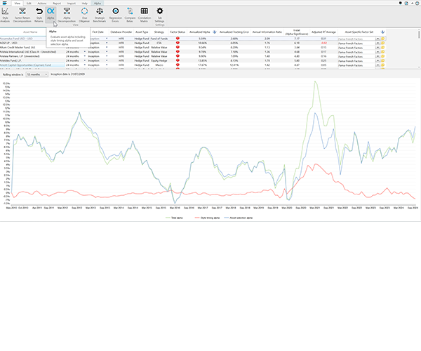Switch to the View ribbon tab
This screenshot has height=351, width=421.
pyautogui.click(x=17, y=4)
